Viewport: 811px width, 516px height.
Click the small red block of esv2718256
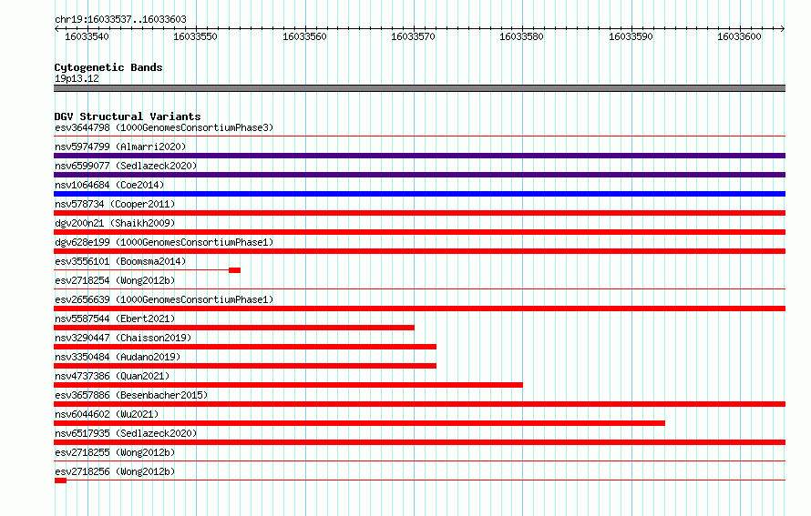[x=60, y=481]
